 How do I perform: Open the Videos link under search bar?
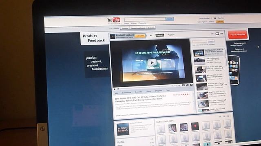tap(133, 24)
